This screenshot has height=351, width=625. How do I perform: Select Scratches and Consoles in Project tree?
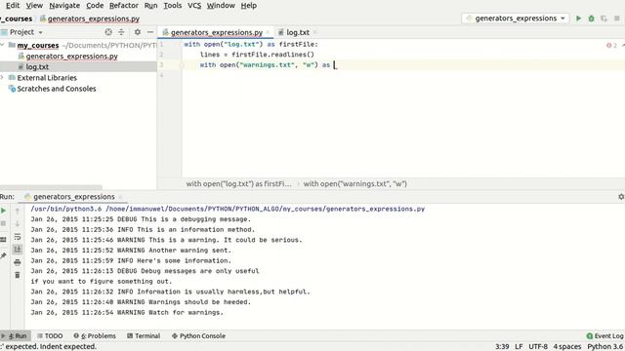(57, 89)
